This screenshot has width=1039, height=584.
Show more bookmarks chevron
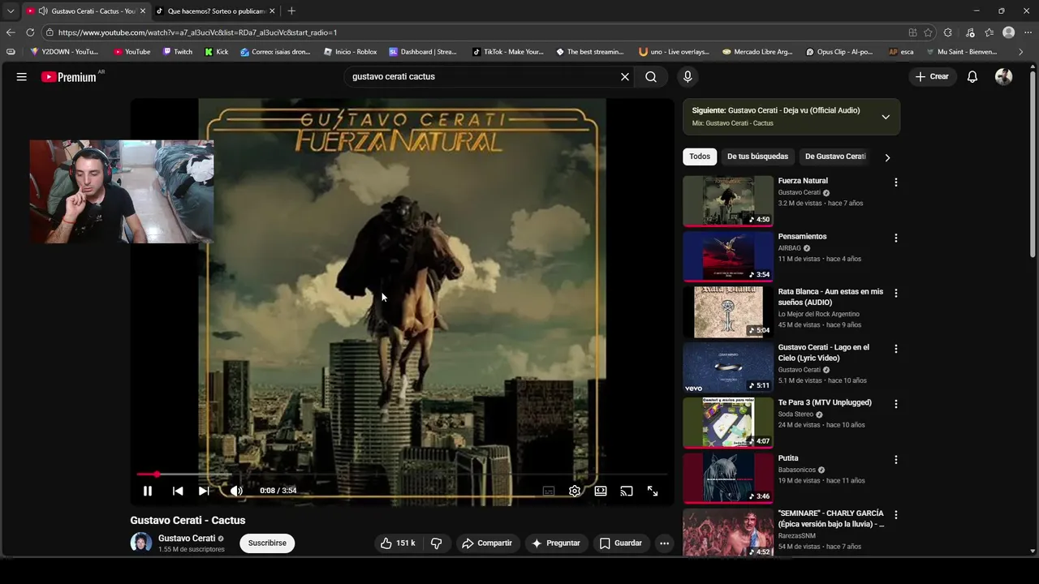(1021, 52)
